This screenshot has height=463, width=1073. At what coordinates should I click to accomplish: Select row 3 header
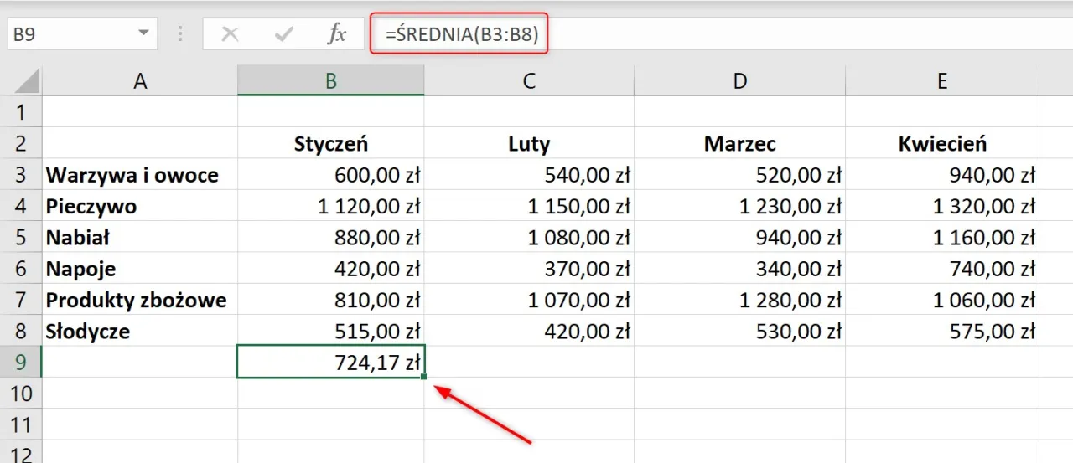pos(21,175)
